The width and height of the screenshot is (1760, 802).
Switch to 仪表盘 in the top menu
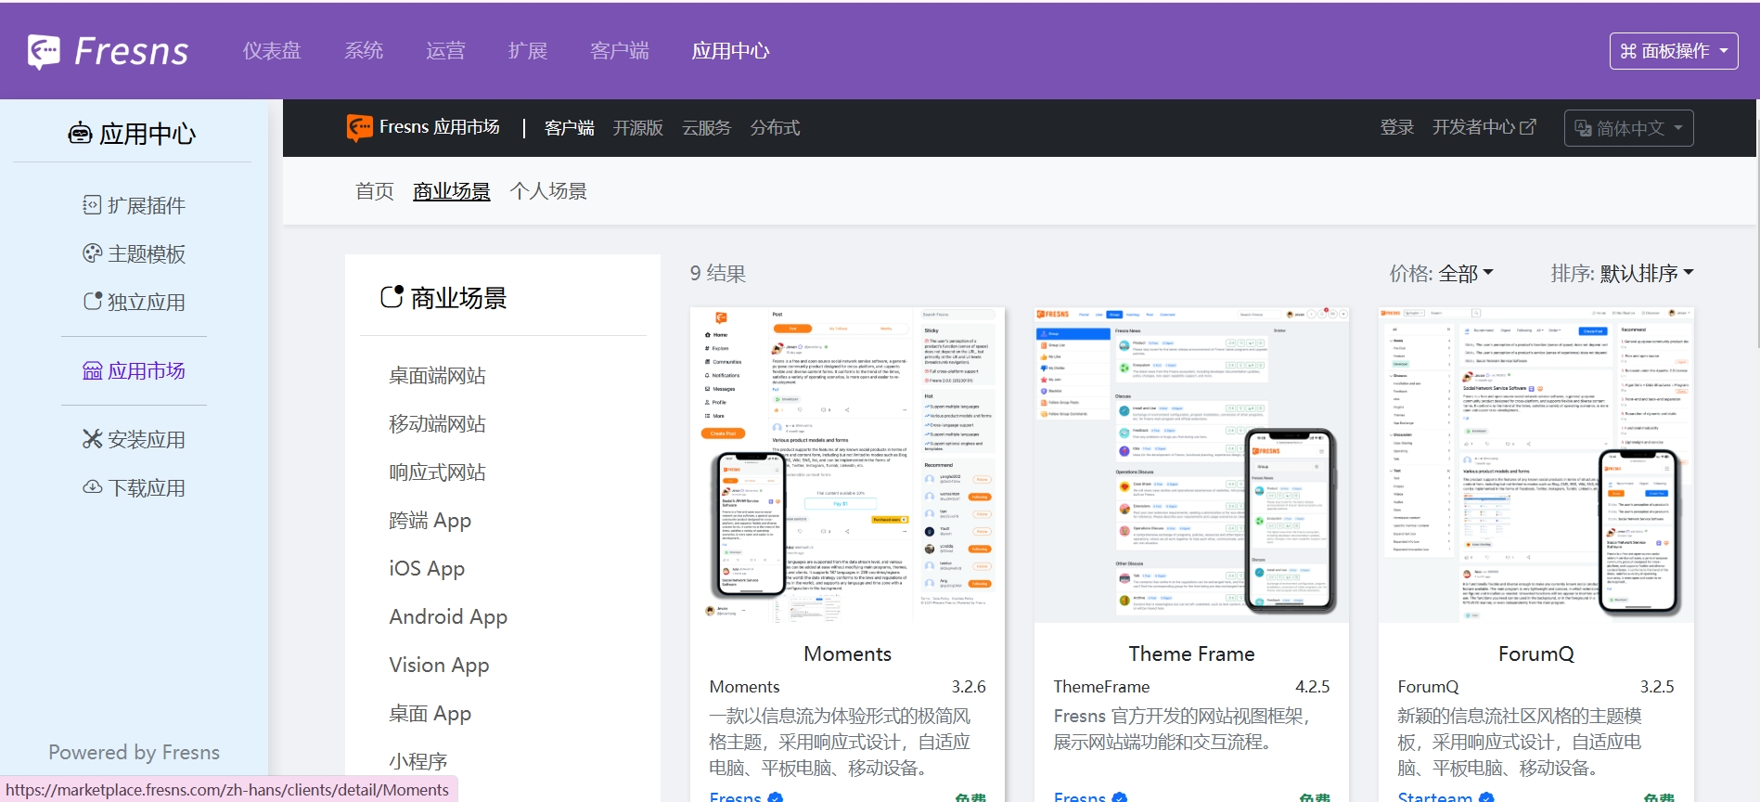pos(272,51)
